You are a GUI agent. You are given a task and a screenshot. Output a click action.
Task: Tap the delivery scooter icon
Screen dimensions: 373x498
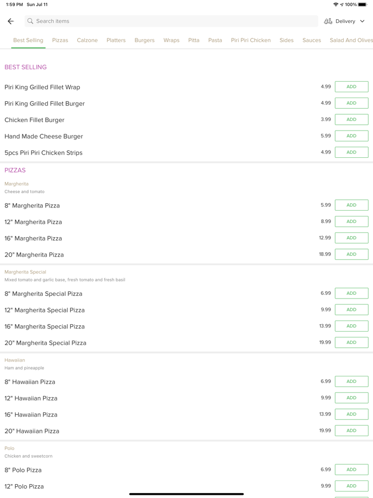[328, 21]
